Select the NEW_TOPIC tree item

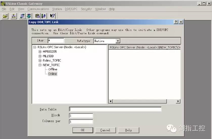pyautogui.click(x=51, y=65)
